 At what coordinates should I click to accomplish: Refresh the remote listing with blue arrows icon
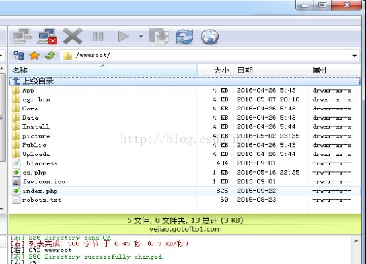[184, 36]
